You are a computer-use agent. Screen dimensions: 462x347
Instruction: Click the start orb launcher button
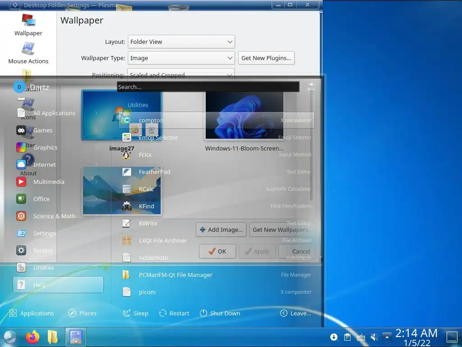click(9, 337)
